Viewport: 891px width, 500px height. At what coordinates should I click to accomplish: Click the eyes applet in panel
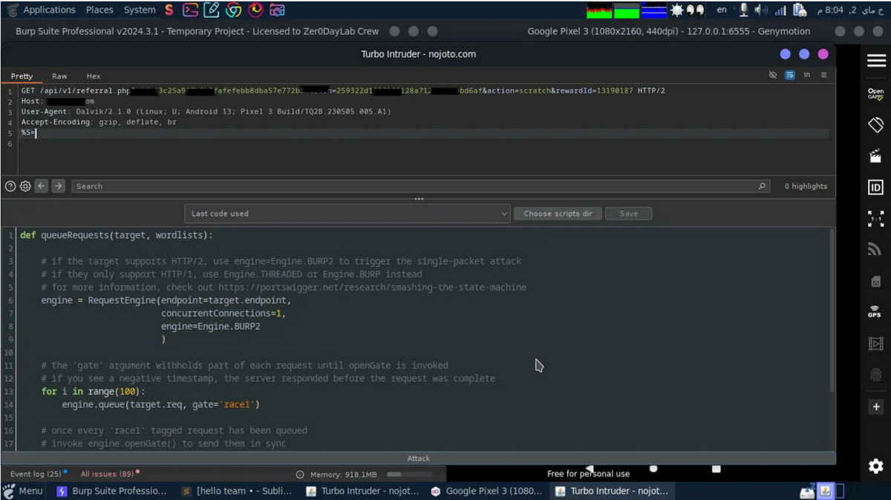click(x=696, y=10)
